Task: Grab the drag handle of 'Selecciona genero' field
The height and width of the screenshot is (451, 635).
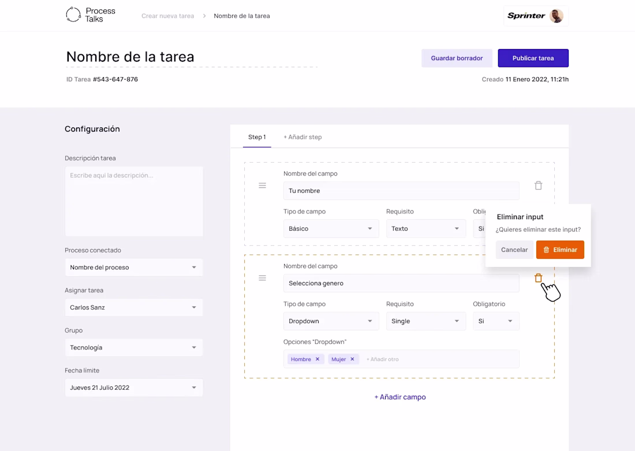Action: (263, 278)
